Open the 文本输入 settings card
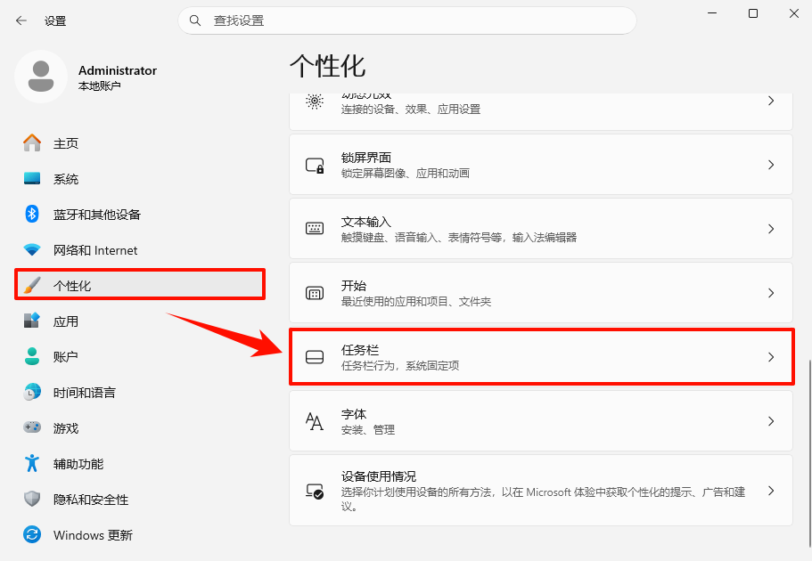Image resolution: width=812 pixels, height=561 pixels. coord(541,229)
